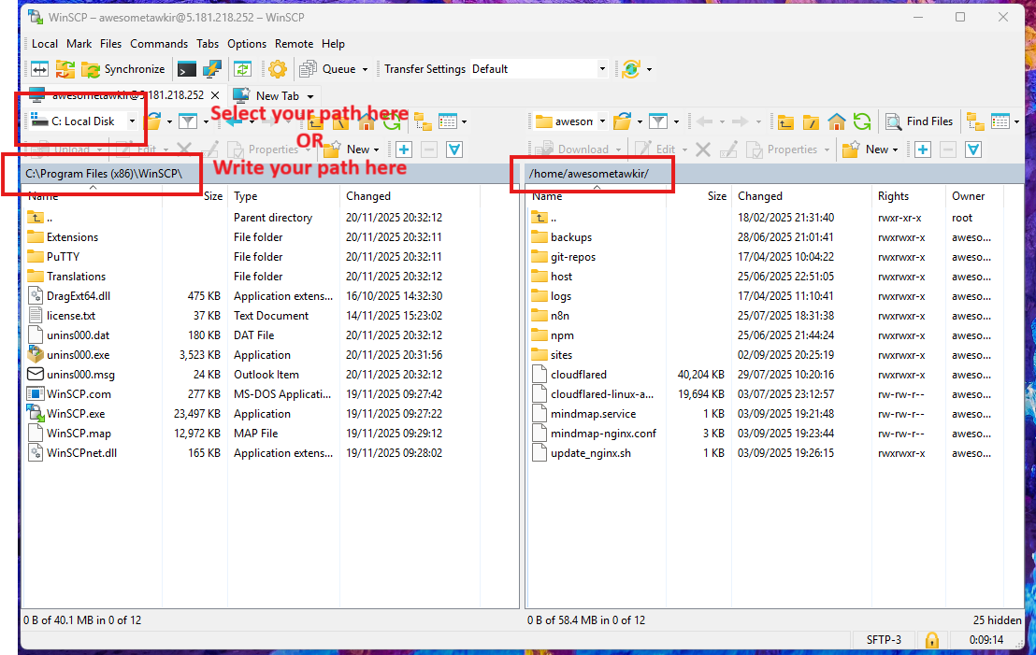This screenshot has width=1036, height=655.
Task: Refresh the remote panel listing
Action: (862, 121)
